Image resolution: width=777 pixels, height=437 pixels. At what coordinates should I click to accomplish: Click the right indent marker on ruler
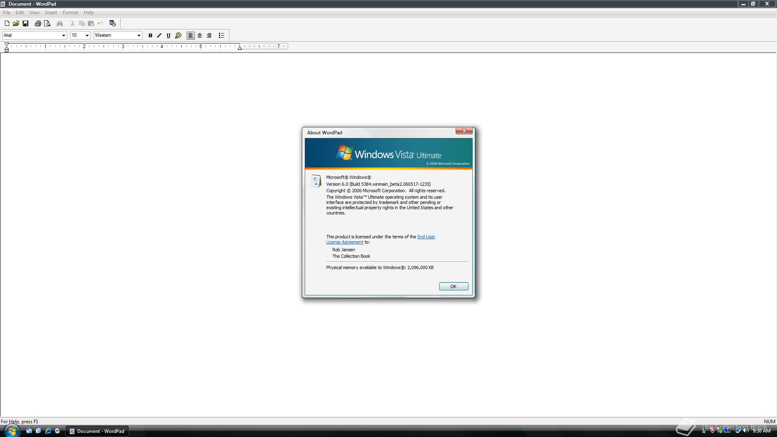(x=240, y=48)
